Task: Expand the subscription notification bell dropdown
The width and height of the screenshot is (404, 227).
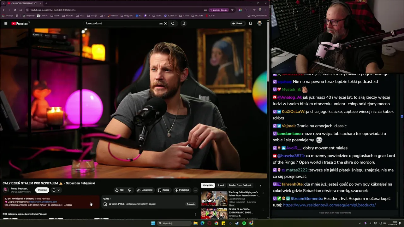Action: [56, 190]
